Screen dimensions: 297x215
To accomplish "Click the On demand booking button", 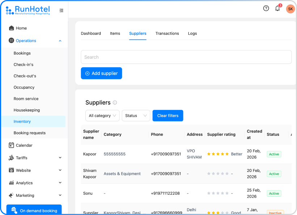I will 34,210.
